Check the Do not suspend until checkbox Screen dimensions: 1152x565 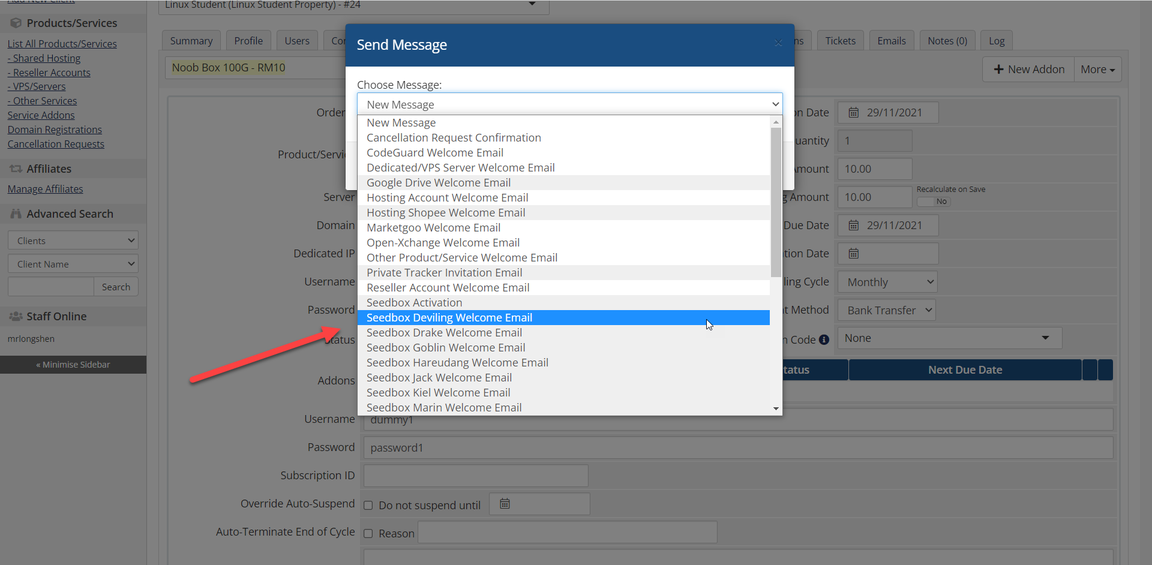click(368, 506)
